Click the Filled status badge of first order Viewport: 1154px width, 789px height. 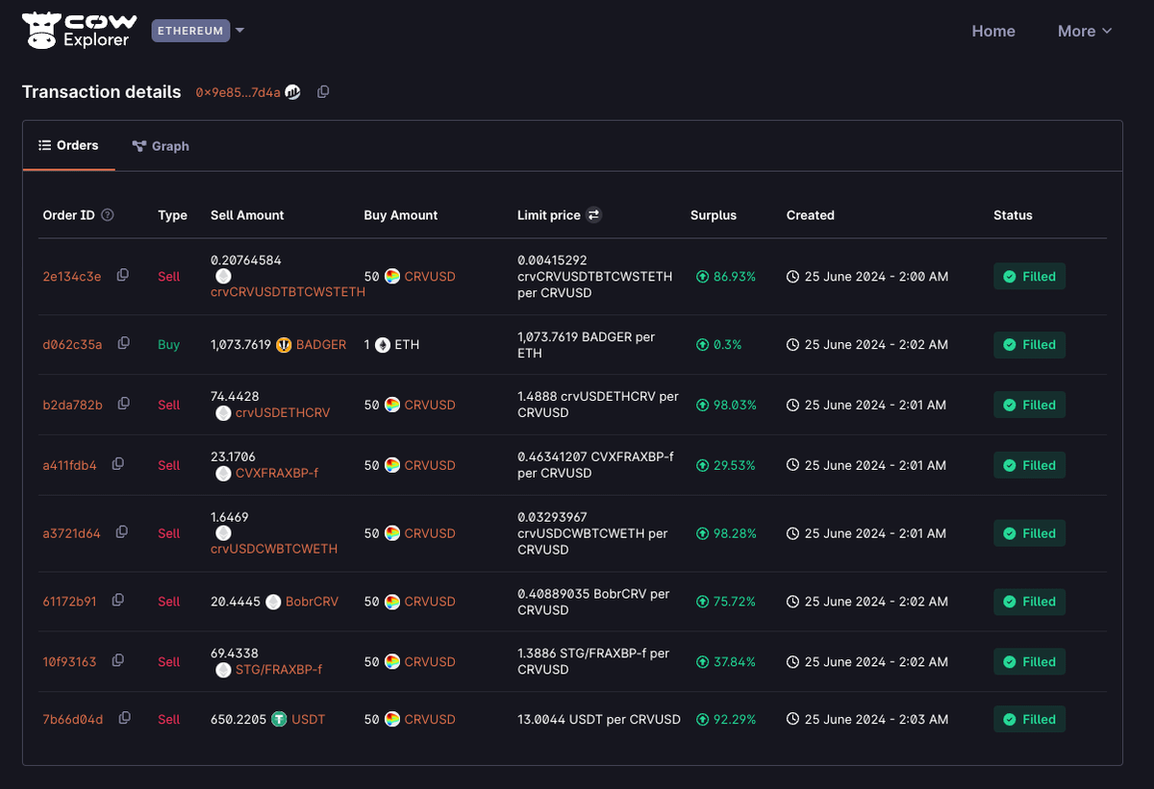coord(1029,277)
